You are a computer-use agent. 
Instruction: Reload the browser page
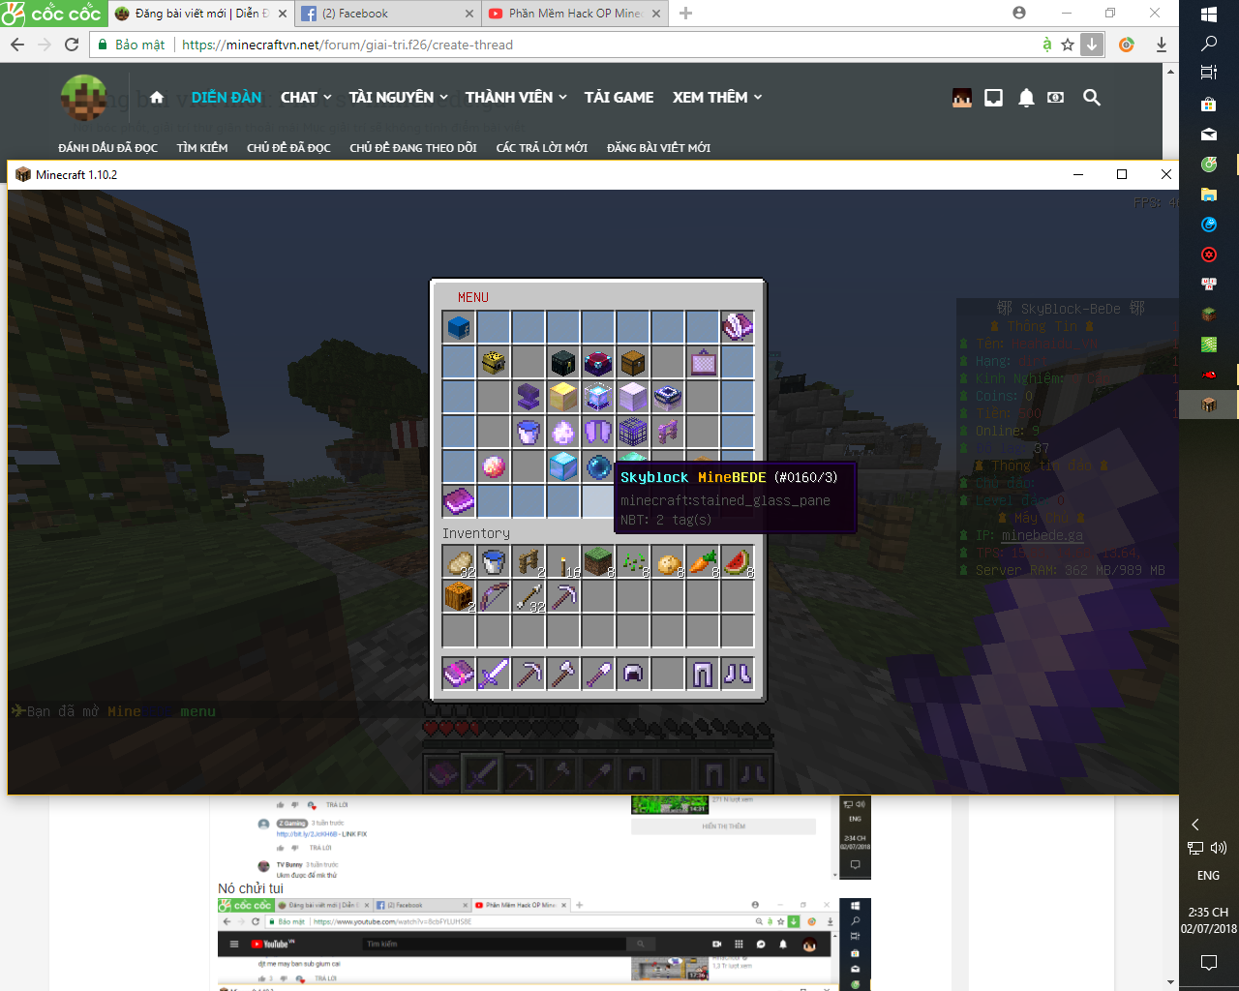click(72, 45)
